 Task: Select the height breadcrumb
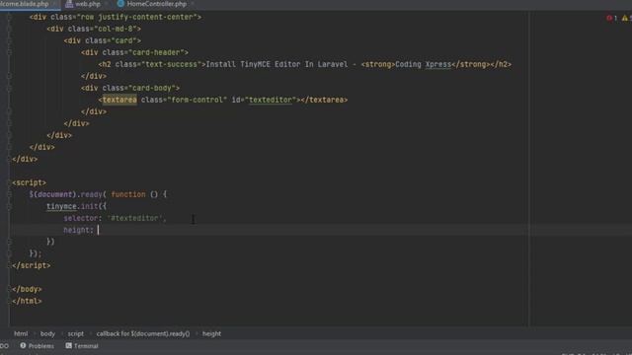pyautogui.click(x=211, y=333)
